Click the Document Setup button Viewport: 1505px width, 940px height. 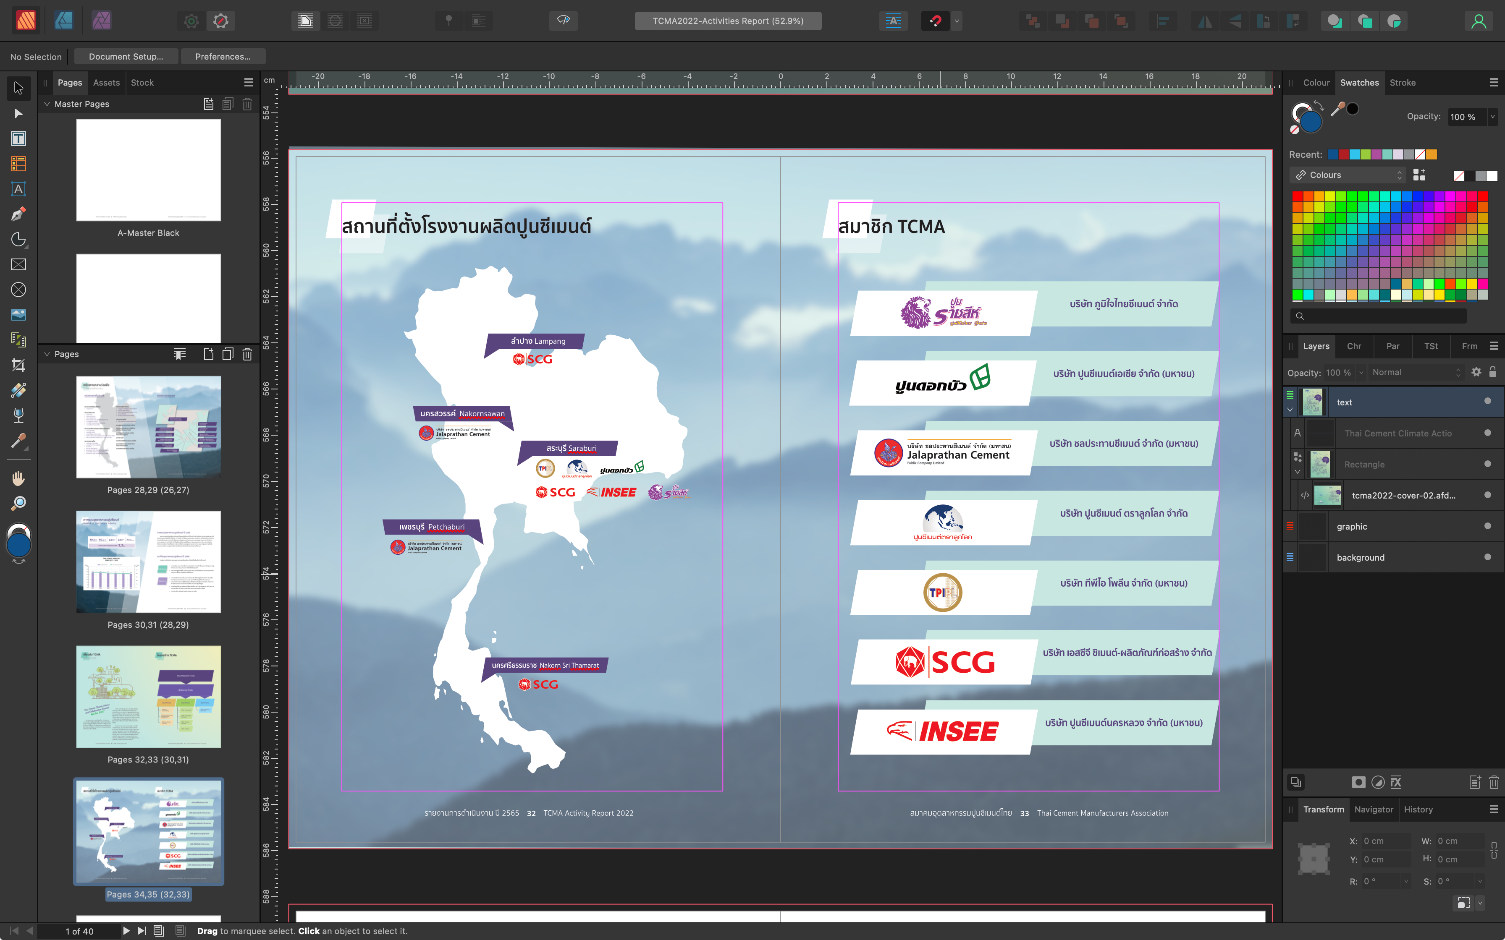coord(126,57)
